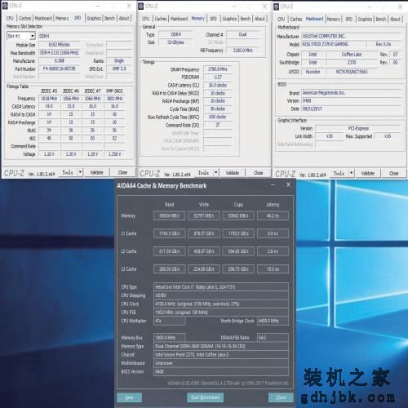Screen dimensions: 408x408
Task: Click Start Benchmark button in AIDA64
Action: tap(206, 397)
